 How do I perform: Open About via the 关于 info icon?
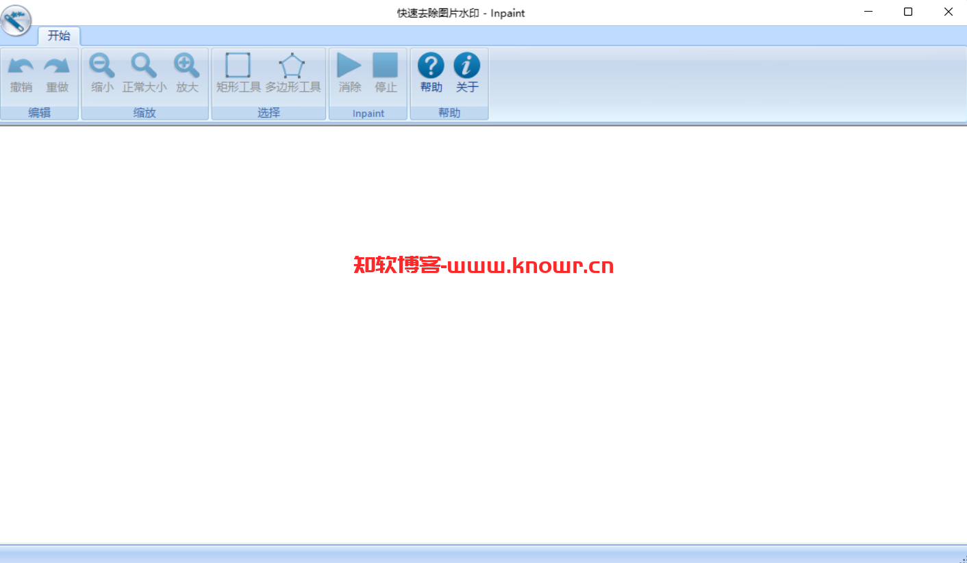(467, 66)
